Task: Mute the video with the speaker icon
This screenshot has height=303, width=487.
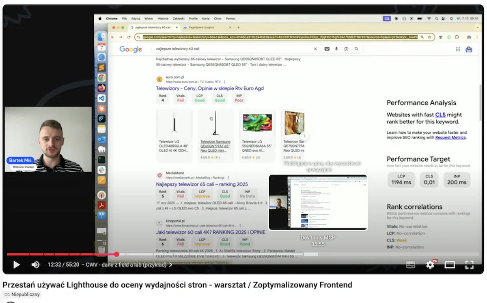Action: (36, 265)
